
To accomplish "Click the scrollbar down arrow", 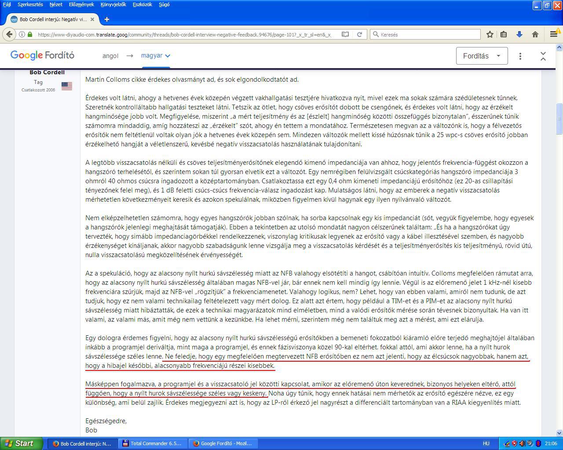I will click(559, 433).
